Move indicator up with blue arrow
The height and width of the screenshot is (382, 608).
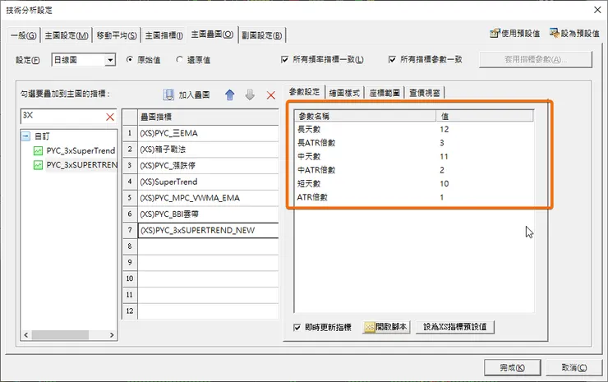[229, 94]
